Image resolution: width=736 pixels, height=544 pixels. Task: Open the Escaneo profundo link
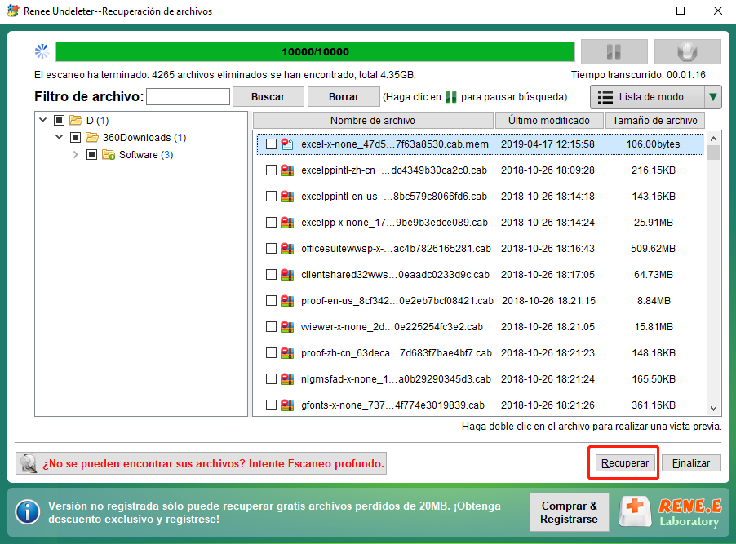click(201, 463)
